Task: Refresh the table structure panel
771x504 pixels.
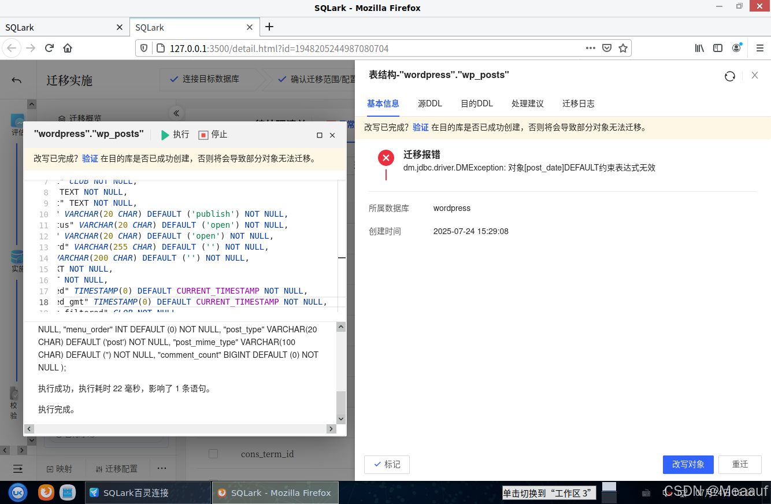Action: point(730,76)
